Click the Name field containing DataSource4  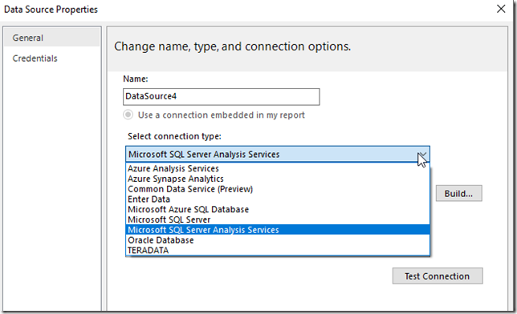click(x=222, y=97)
